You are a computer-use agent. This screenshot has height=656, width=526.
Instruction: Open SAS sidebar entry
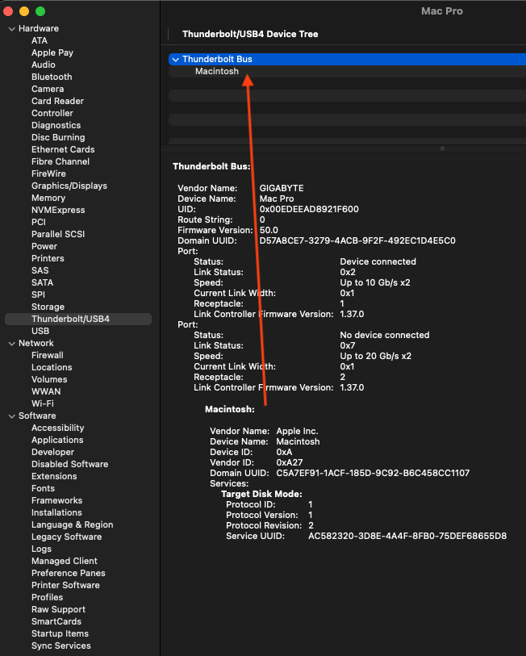click(40, 271)
